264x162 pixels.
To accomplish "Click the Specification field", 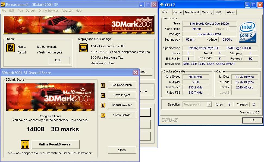I will coord(220,48).
